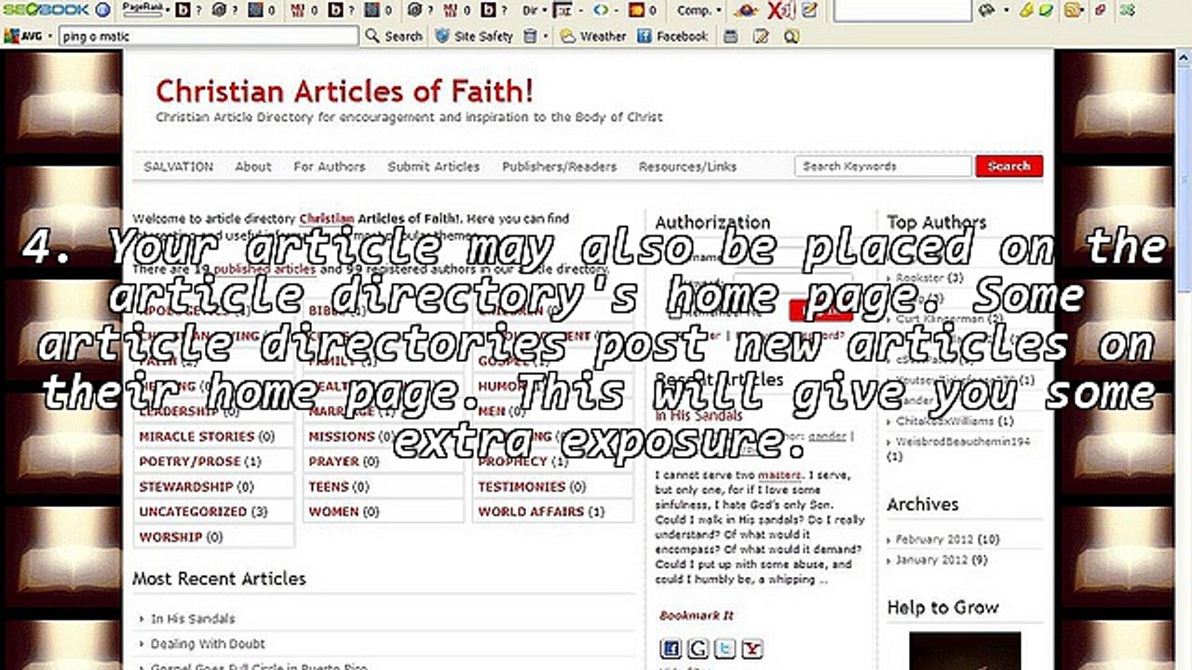The image size is (1192, 670).
Task: Click the green highlighter icon
Action: coord(1045,10)
